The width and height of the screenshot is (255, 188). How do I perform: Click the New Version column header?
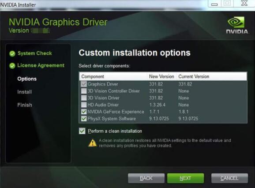tap(161, 76)
